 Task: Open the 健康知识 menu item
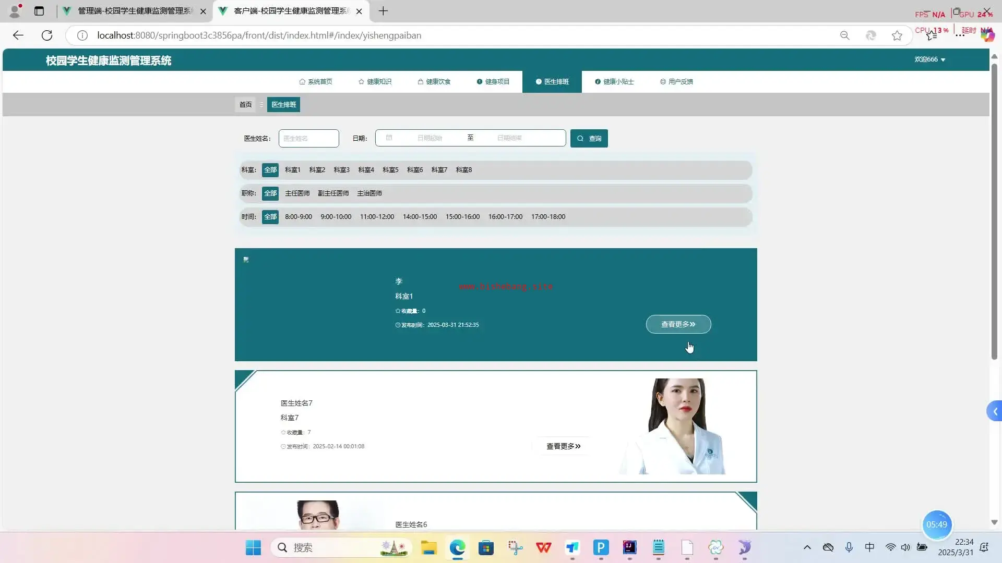click(x=375, y=82)
